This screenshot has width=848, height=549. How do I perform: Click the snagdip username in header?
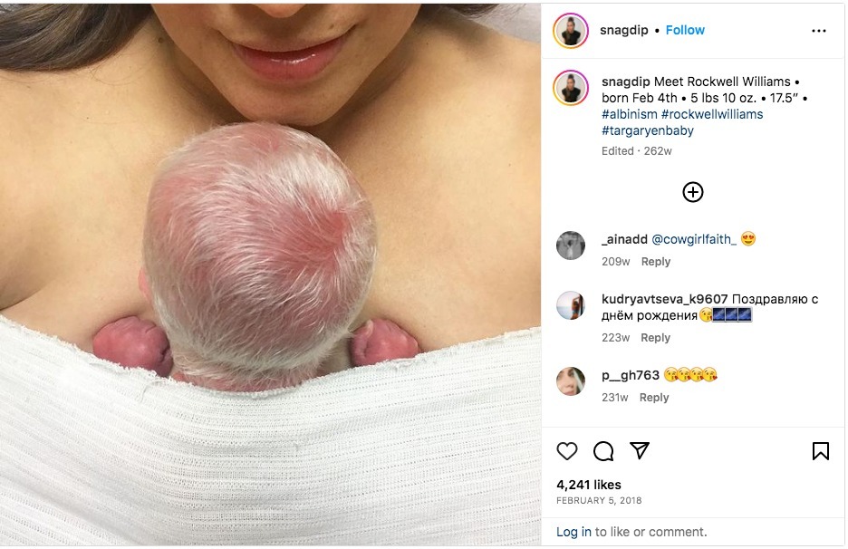pos(623,30)
